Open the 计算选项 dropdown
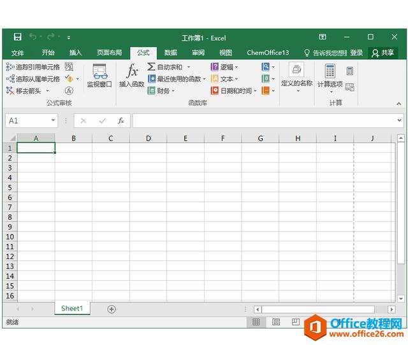This screenshot has width=408, height=345. (330, 79)
